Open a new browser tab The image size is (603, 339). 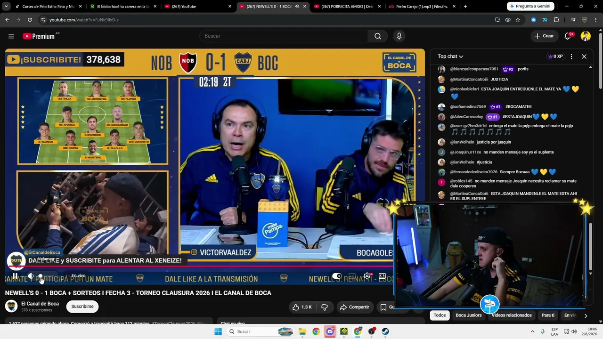click(465, 7)
